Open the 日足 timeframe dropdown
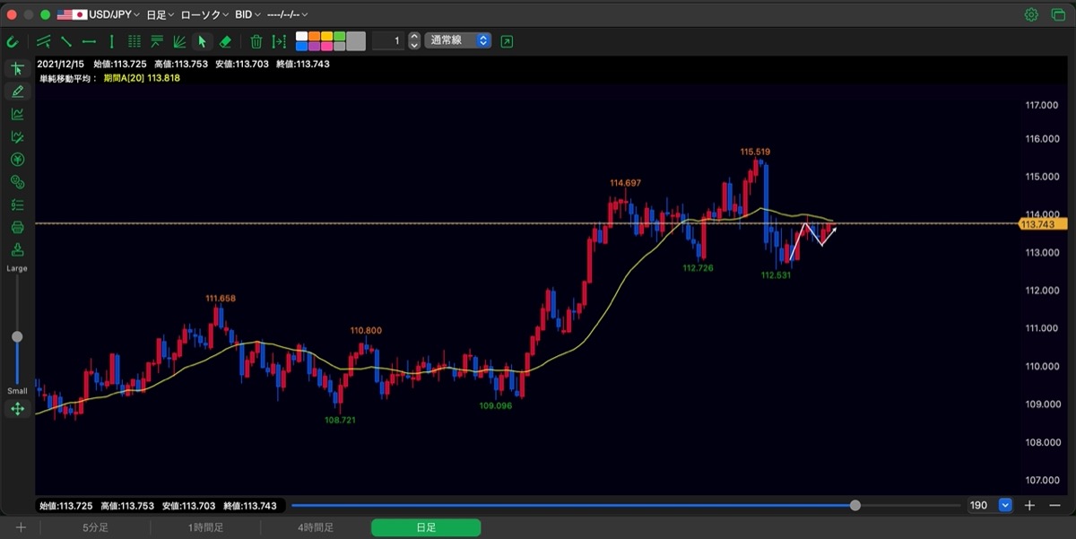This screenshot has width=1076, height=539. (161, 15)
